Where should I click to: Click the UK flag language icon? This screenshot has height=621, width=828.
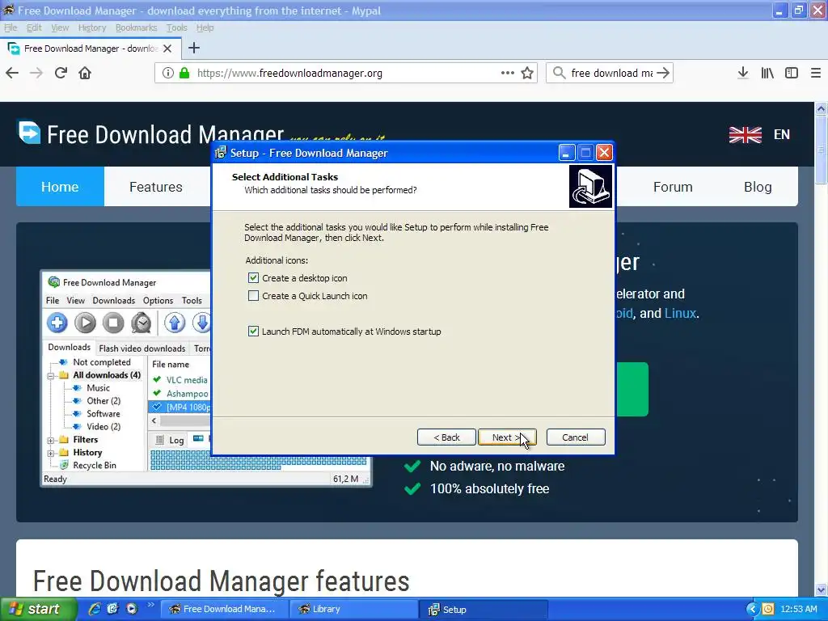(745, 135)
